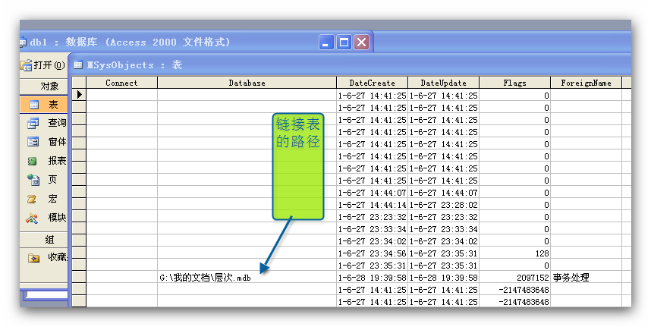The image size is (651, 327).
Task: Select the 查询 (Queries) object icon
Action: tap(33, 123)
